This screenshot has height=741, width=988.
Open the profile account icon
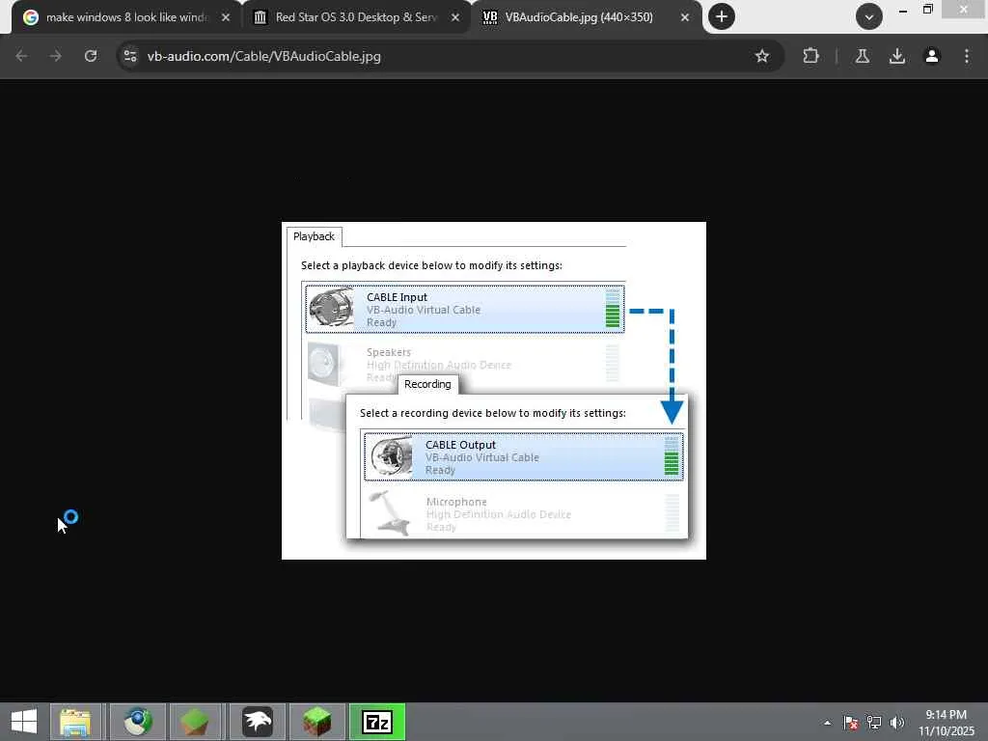(x=932, y=56)
